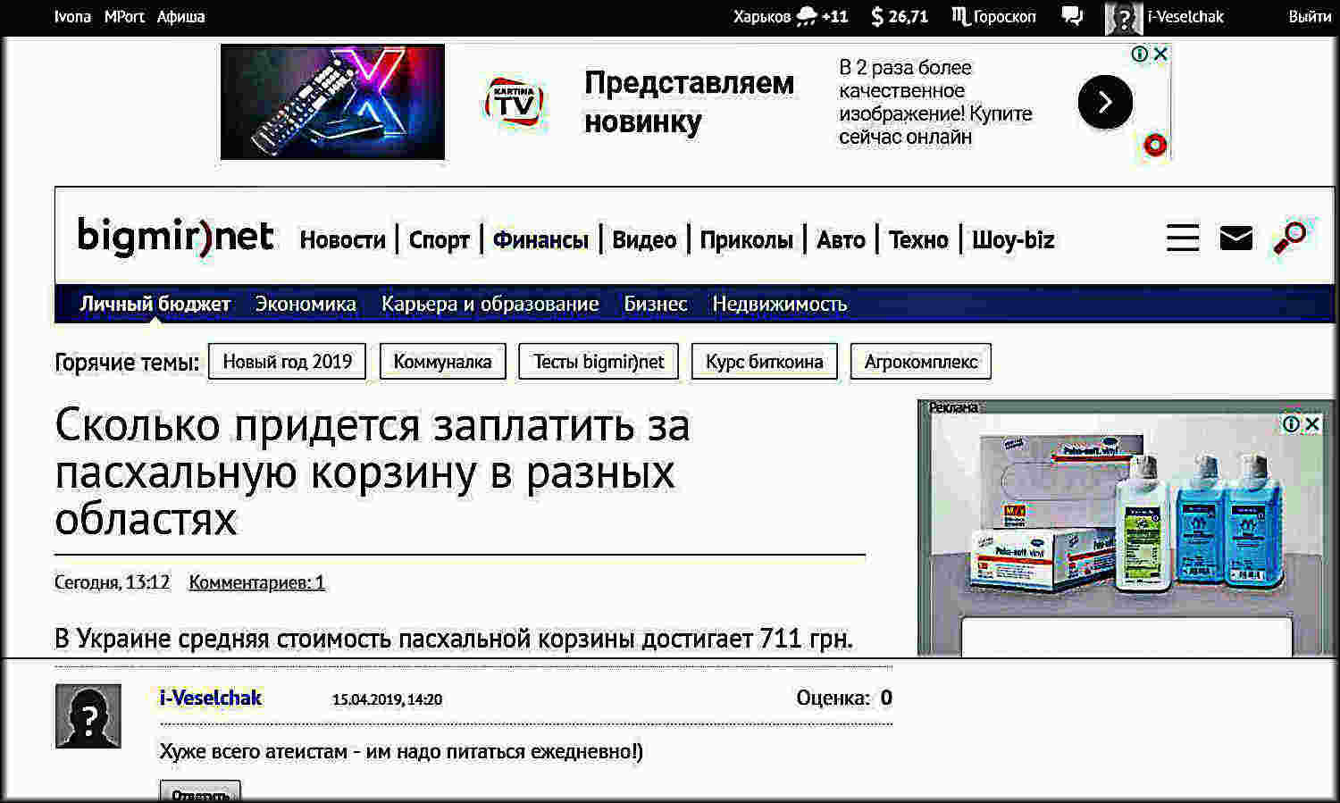Click the article headline about пасхальную корзину
This screenshot has height=803, width=1340.
(x=372, y=471)
